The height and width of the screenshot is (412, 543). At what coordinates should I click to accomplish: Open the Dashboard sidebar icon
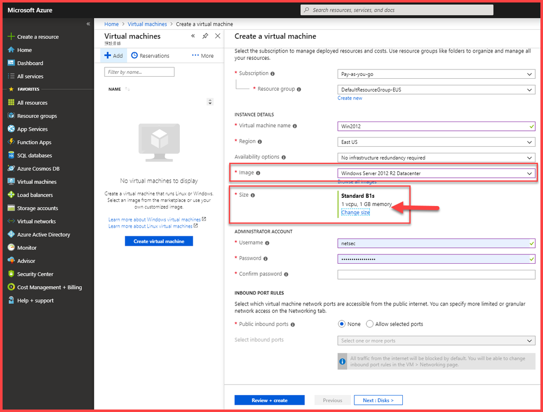[11, 63]
